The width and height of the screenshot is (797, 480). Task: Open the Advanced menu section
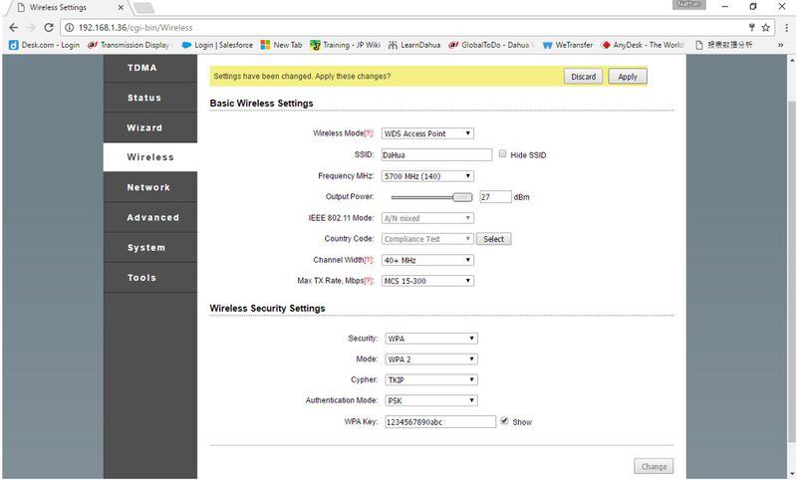tap(150, 217)
